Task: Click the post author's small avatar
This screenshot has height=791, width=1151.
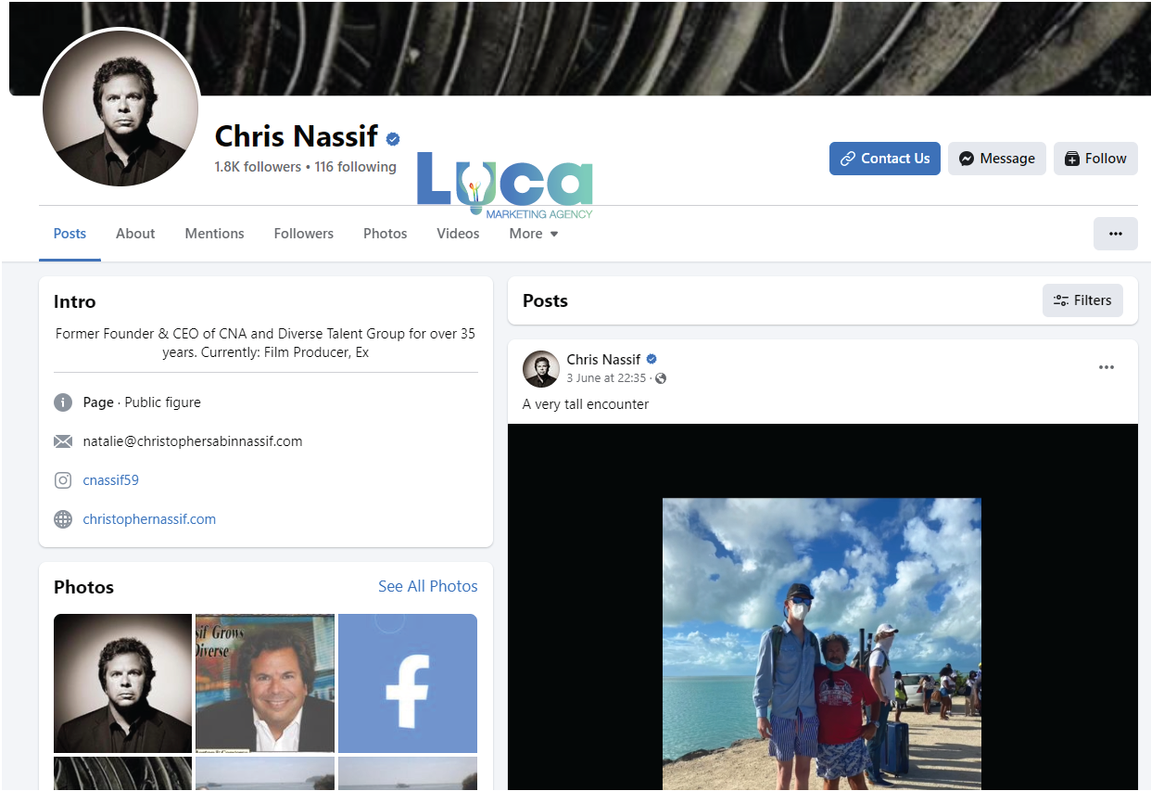Action: click(541, 369)
